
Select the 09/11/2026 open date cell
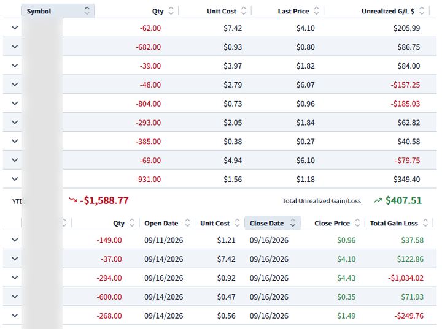[x=164, y=240]
